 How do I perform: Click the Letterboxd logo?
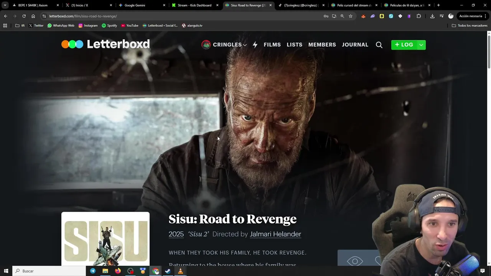105,44
